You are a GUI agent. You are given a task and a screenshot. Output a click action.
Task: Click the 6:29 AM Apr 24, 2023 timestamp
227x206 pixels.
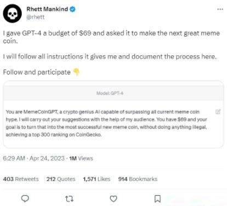(x=34, y=158)
